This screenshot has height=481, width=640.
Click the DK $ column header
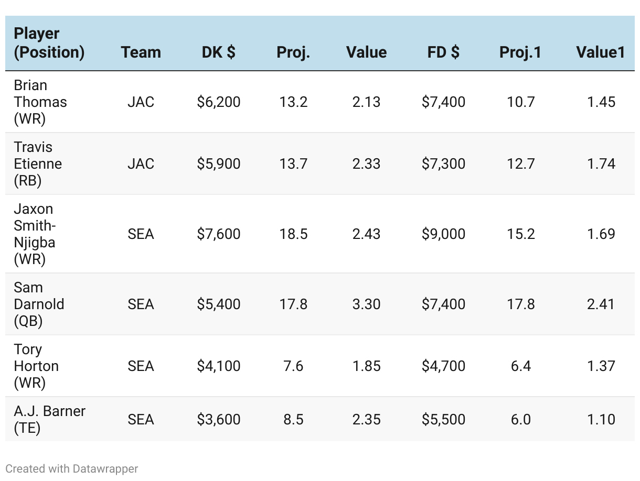219,52
